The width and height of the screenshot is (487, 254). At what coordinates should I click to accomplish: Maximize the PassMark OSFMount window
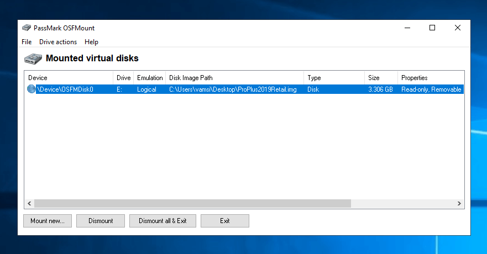click(x=432, y=28)
